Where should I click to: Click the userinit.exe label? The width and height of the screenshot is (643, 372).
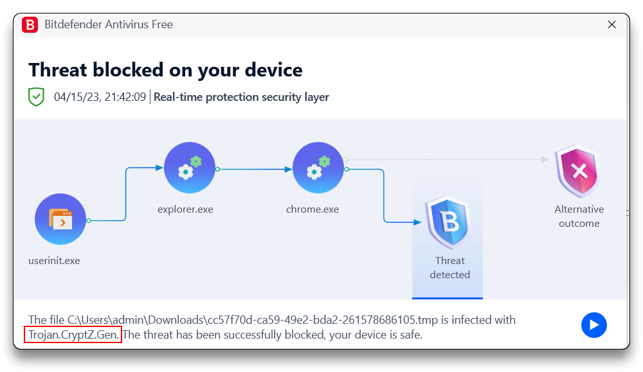(54, 261)
